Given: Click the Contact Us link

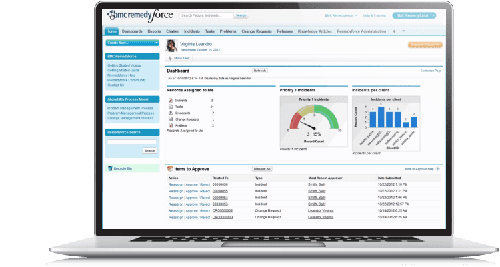Looking at the screenshot, I should (x=115, y=85).
